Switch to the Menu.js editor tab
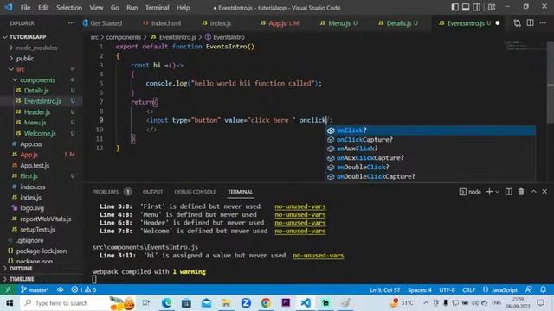This screenshot has width=554, height=311. (x=338, y=23)
